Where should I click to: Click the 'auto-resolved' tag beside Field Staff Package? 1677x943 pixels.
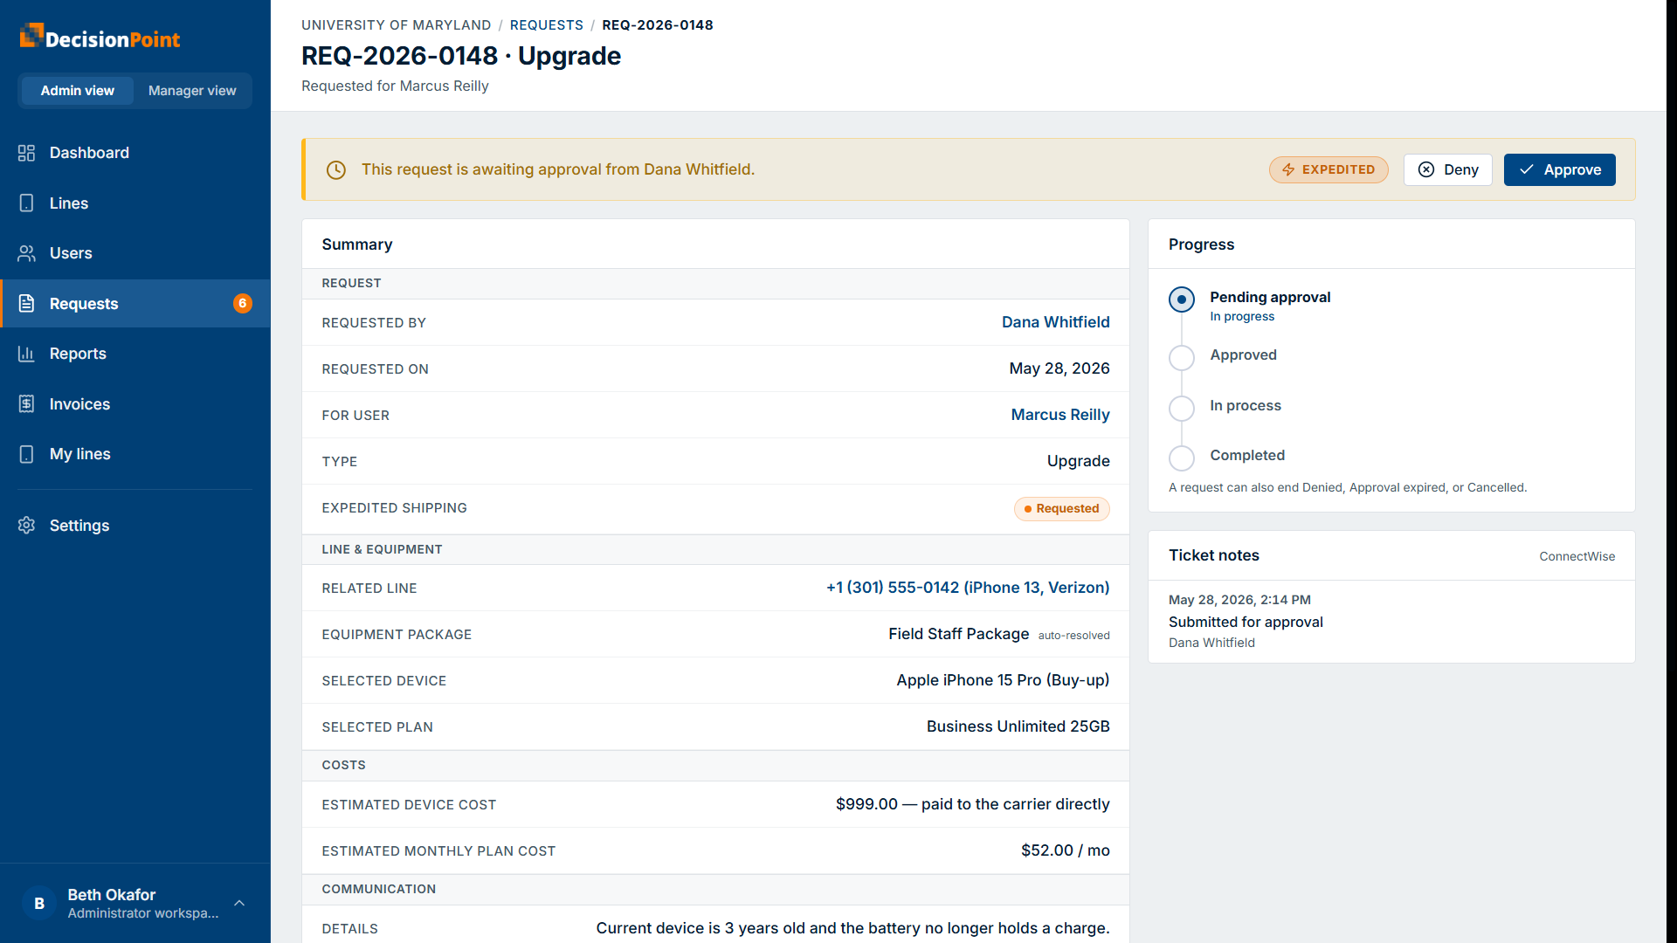1073,636
